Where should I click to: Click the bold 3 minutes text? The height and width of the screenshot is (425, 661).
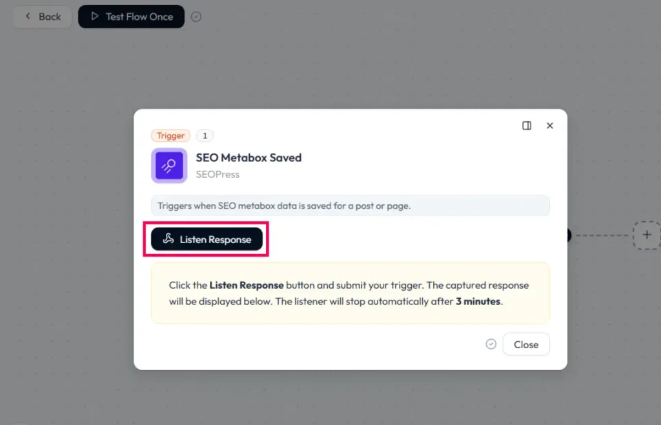(x=478, y=301)
